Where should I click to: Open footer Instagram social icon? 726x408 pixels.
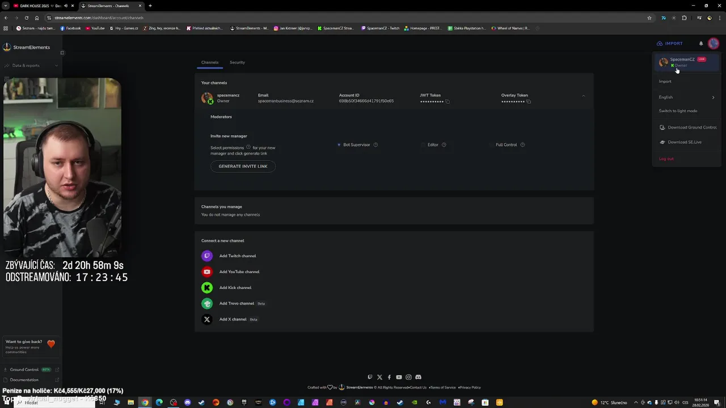408,377
